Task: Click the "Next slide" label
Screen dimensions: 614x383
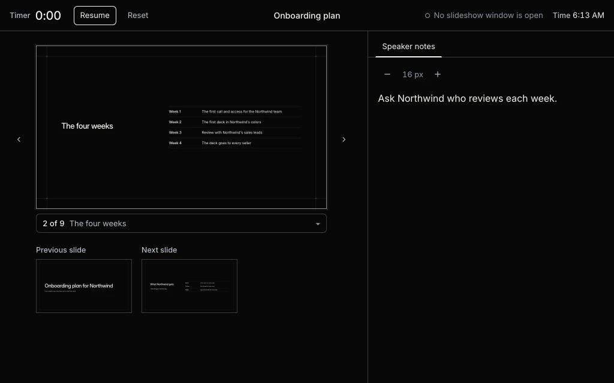Action: point(159,250)
